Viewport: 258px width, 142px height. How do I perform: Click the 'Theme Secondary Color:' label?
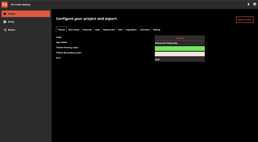tap(69, 53)
